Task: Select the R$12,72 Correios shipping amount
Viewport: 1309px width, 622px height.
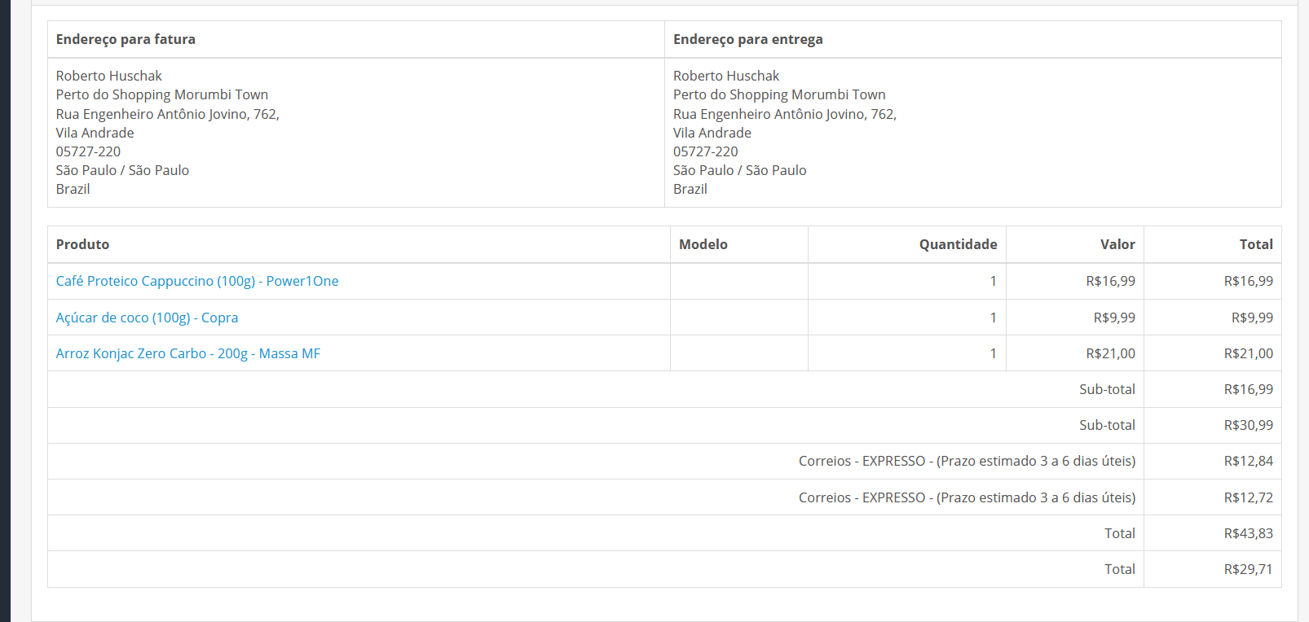Action: (1248, 497)
